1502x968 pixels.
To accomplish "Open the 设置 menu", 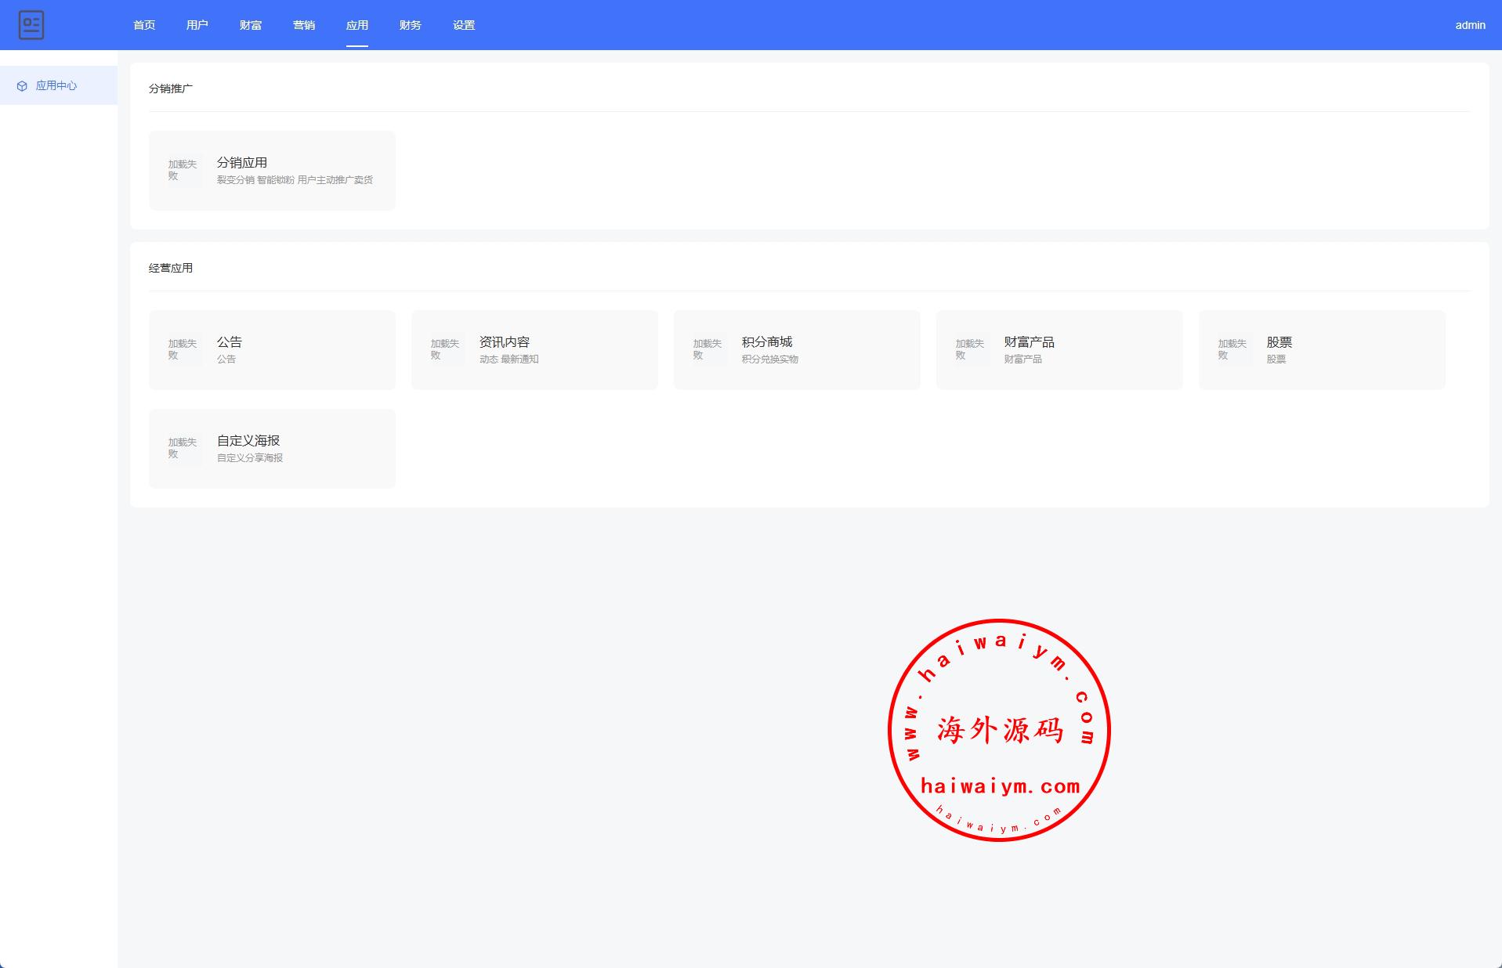I will pyautogui.click(x=464, y=25).
